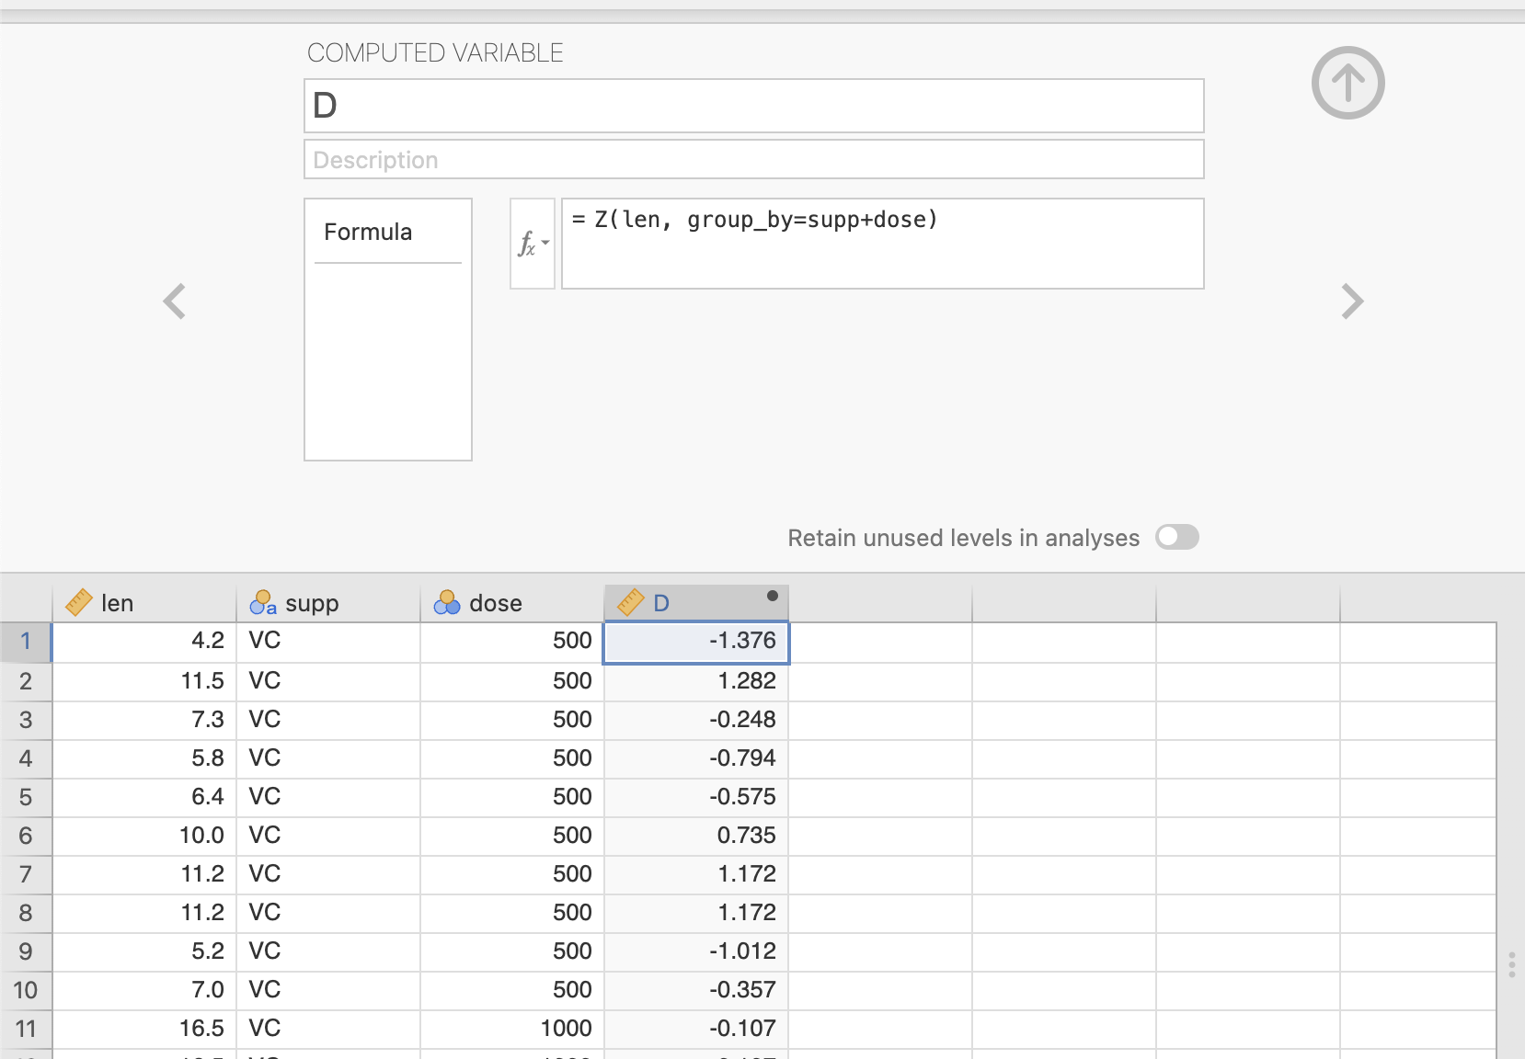The image size is (1525, 1059).
Task: Open the fx function picker
Action: click(x=533, y=244)
